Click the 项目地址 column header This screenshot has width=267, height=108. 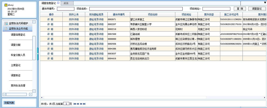click(x=186, y=15)
